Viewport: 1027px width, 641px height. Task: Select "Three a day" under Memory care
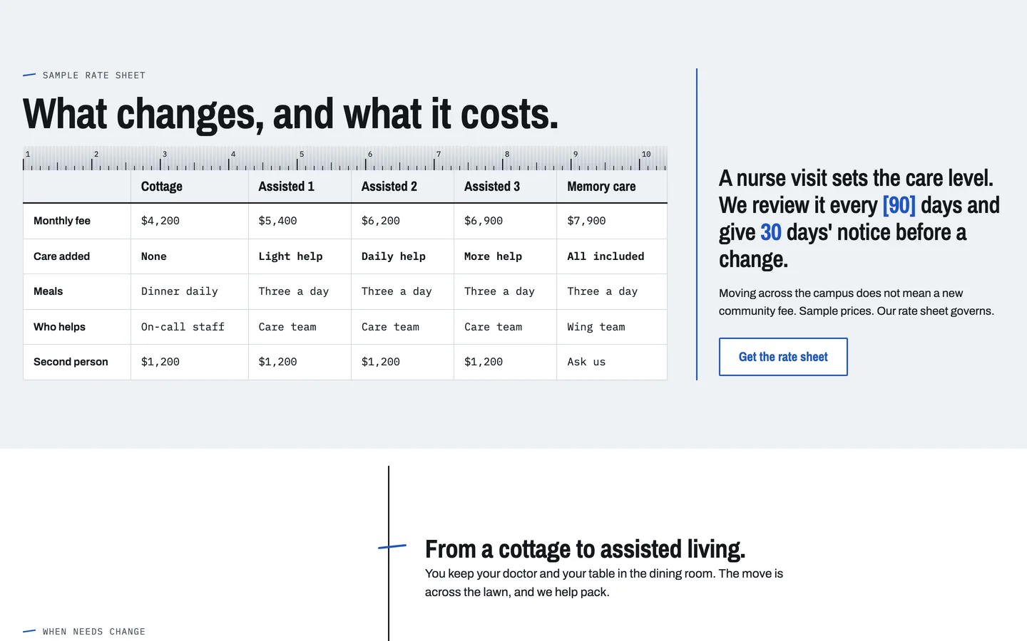612,291
